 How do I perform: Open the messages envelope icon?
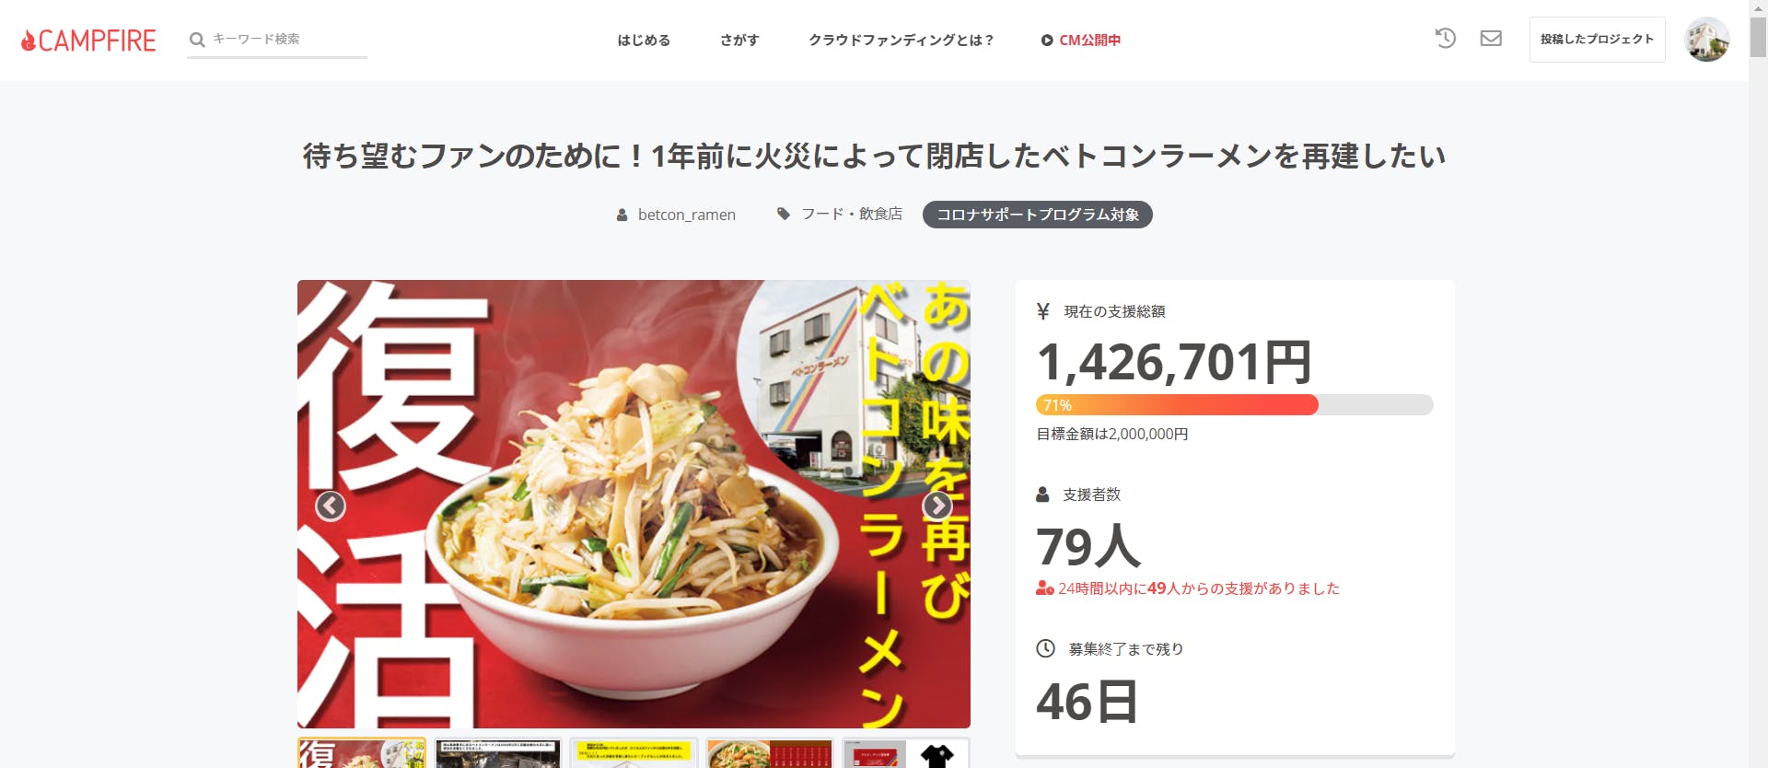(1491, 38)
